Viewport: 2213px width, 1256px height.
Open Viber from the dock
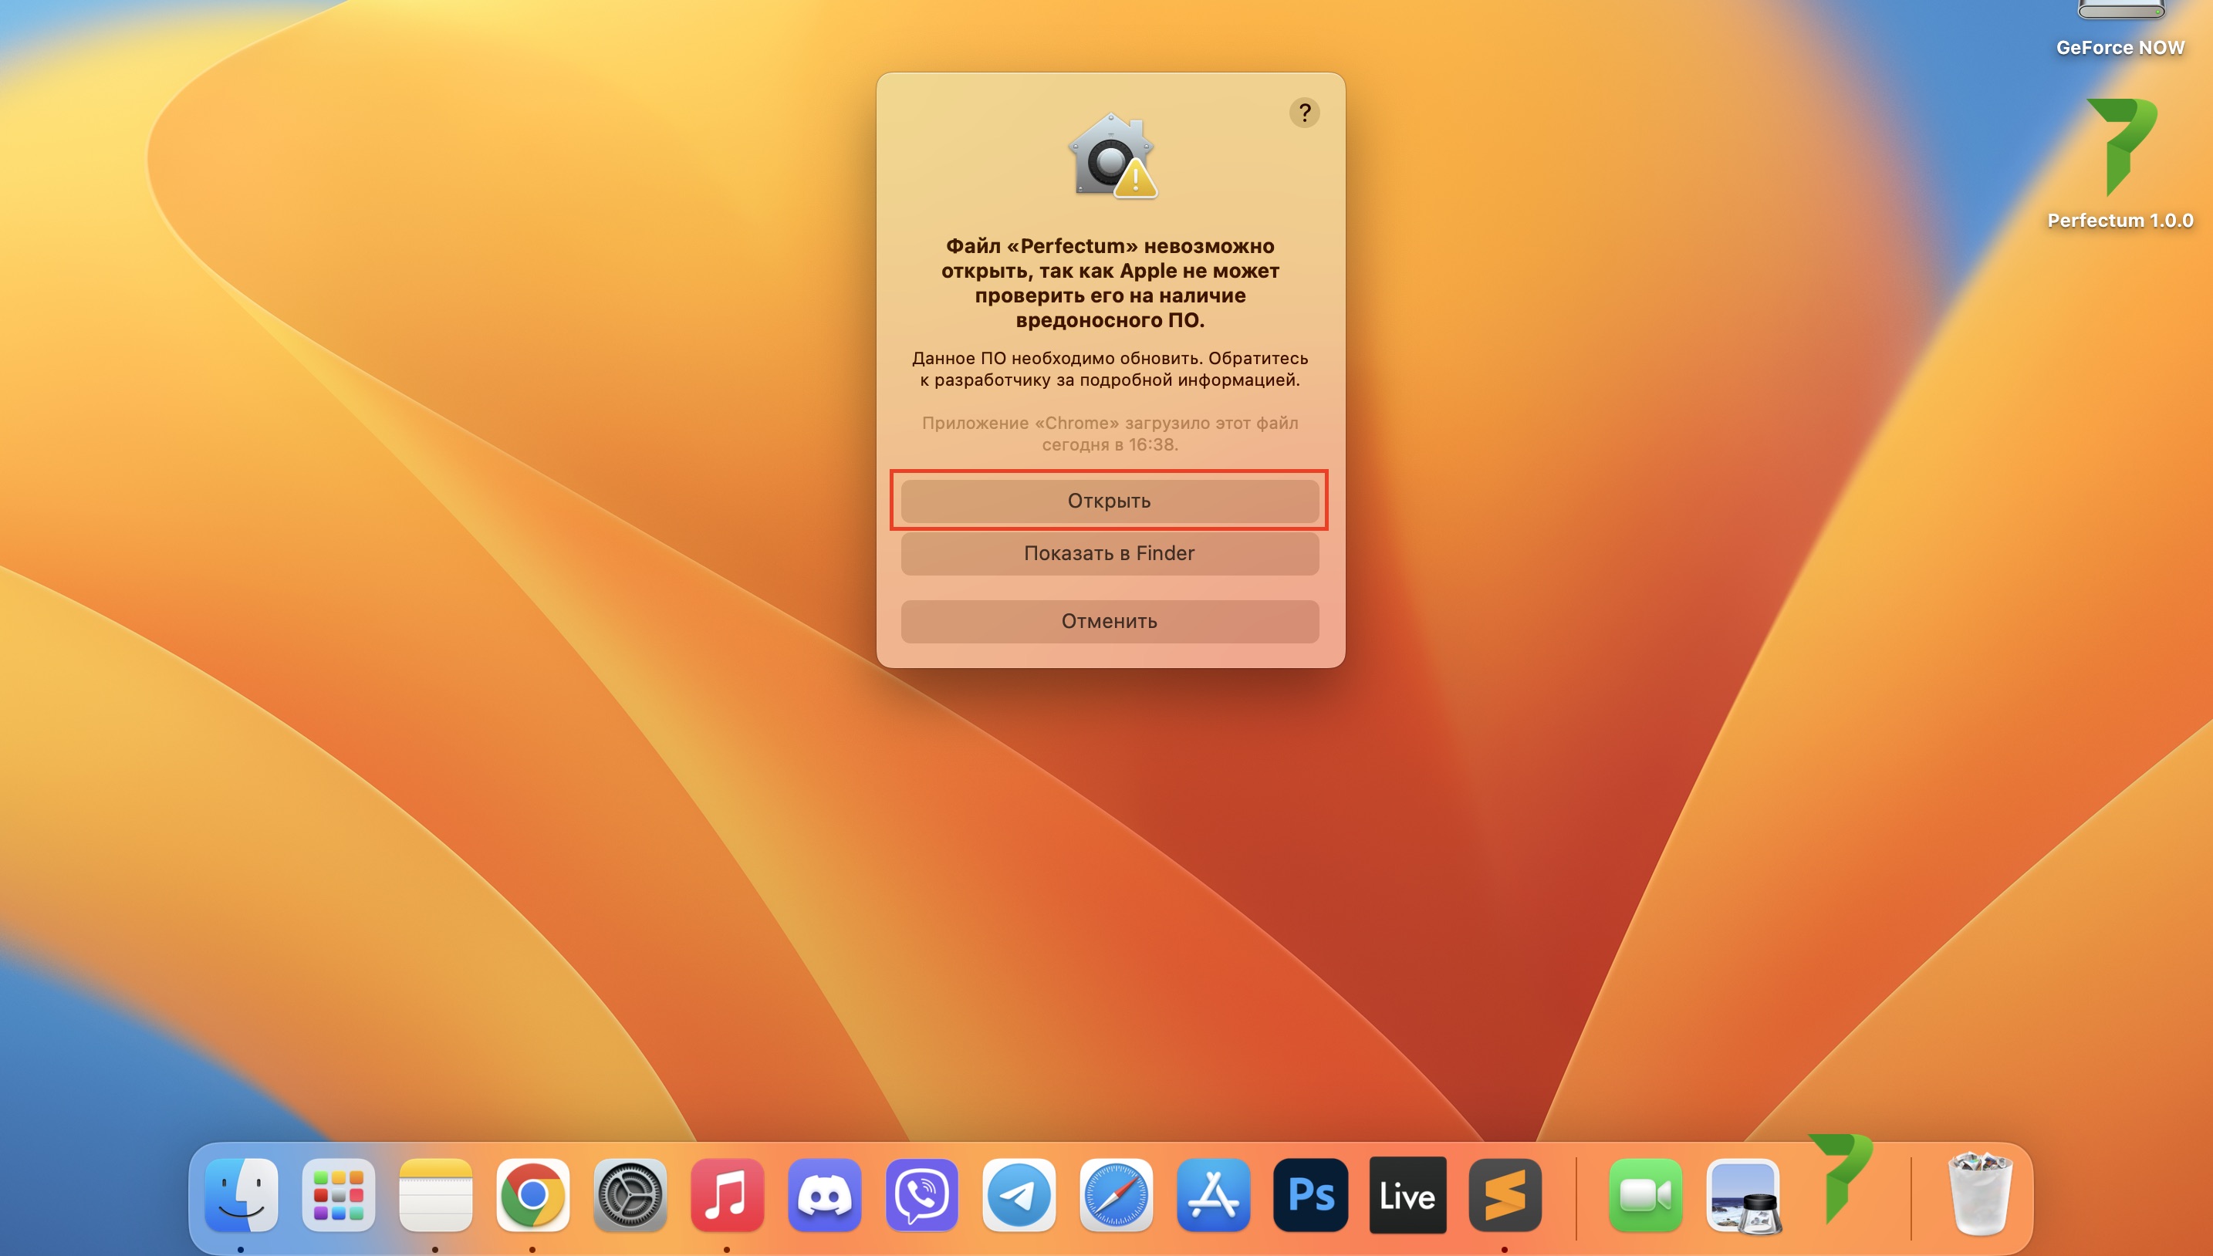coord(921,1196)
